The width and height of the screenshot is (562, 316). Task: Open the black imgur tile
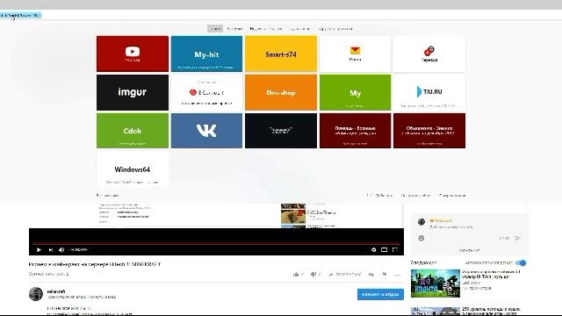pyautogui.click(x=133, y=92)
